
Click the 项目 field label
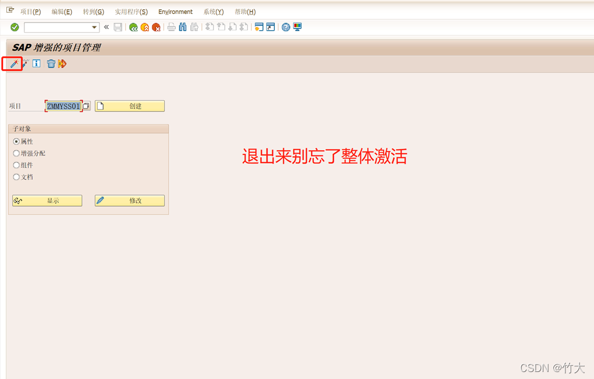tap(15, 106)
